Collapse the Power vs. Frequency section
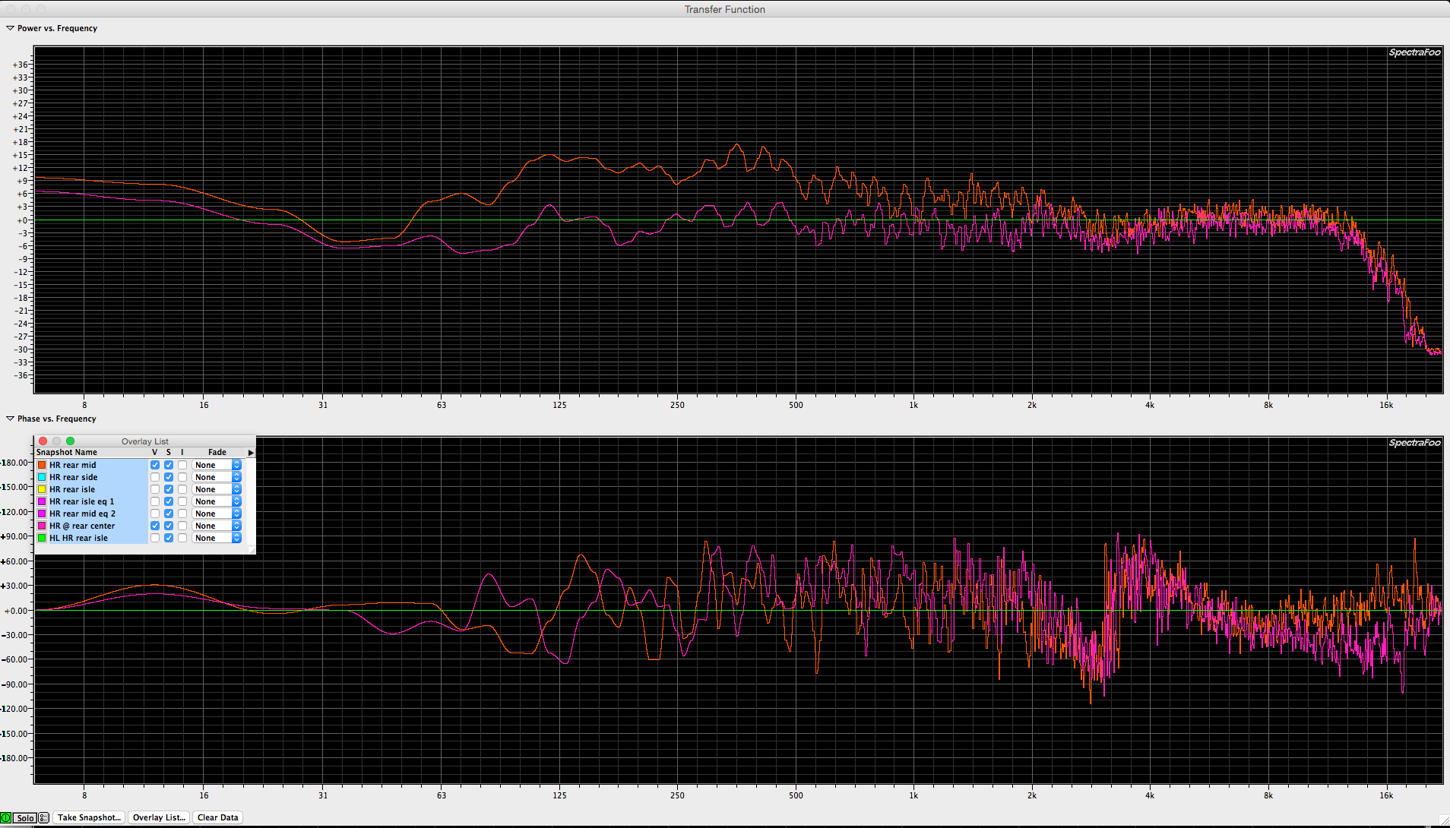 [10, 28]
